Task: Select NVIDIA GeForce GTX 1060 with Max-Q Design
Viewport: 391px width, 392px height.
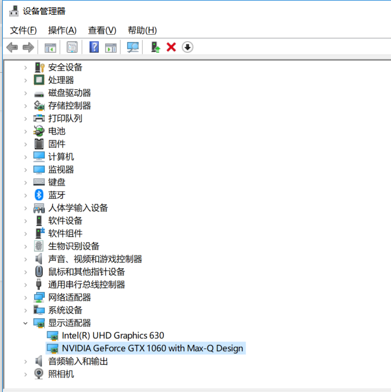Action: 152,348
